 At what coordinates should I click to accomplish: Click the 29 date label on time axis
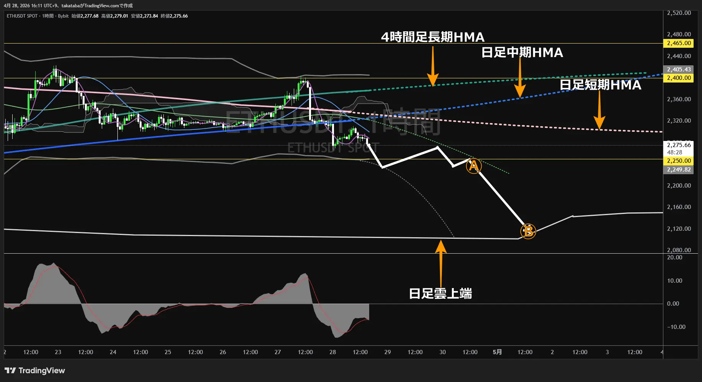tap(388, 352)
